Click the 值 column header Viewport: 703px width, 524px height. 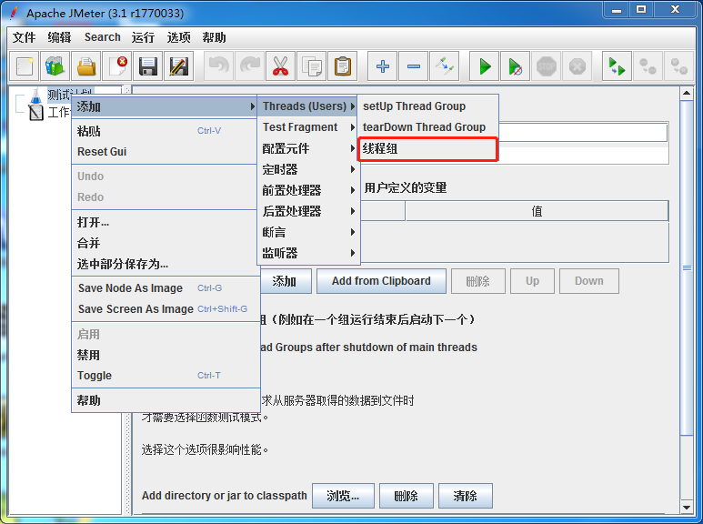pos(537,211)
